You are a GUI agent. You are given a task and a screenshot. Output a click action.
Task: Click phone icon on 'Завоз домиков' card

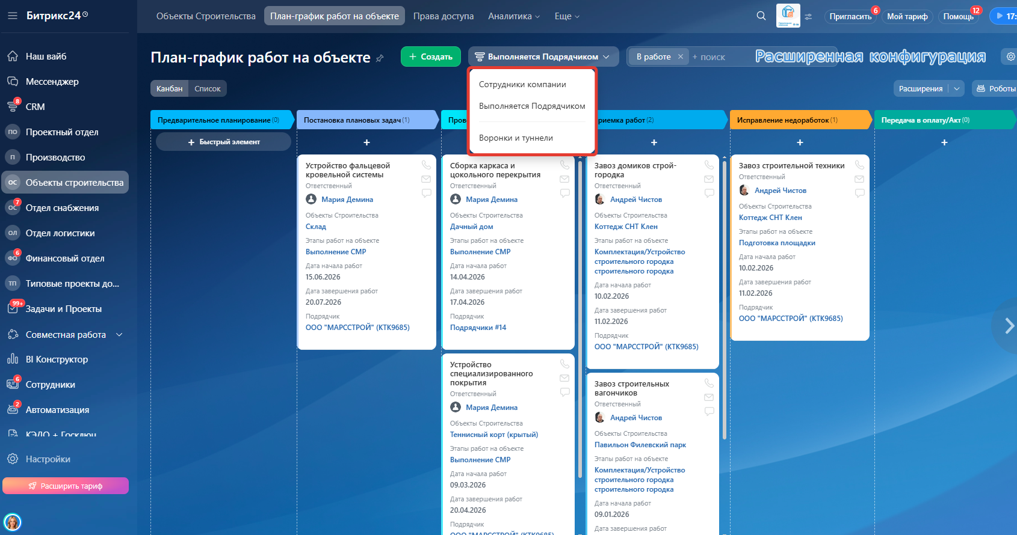709,165
